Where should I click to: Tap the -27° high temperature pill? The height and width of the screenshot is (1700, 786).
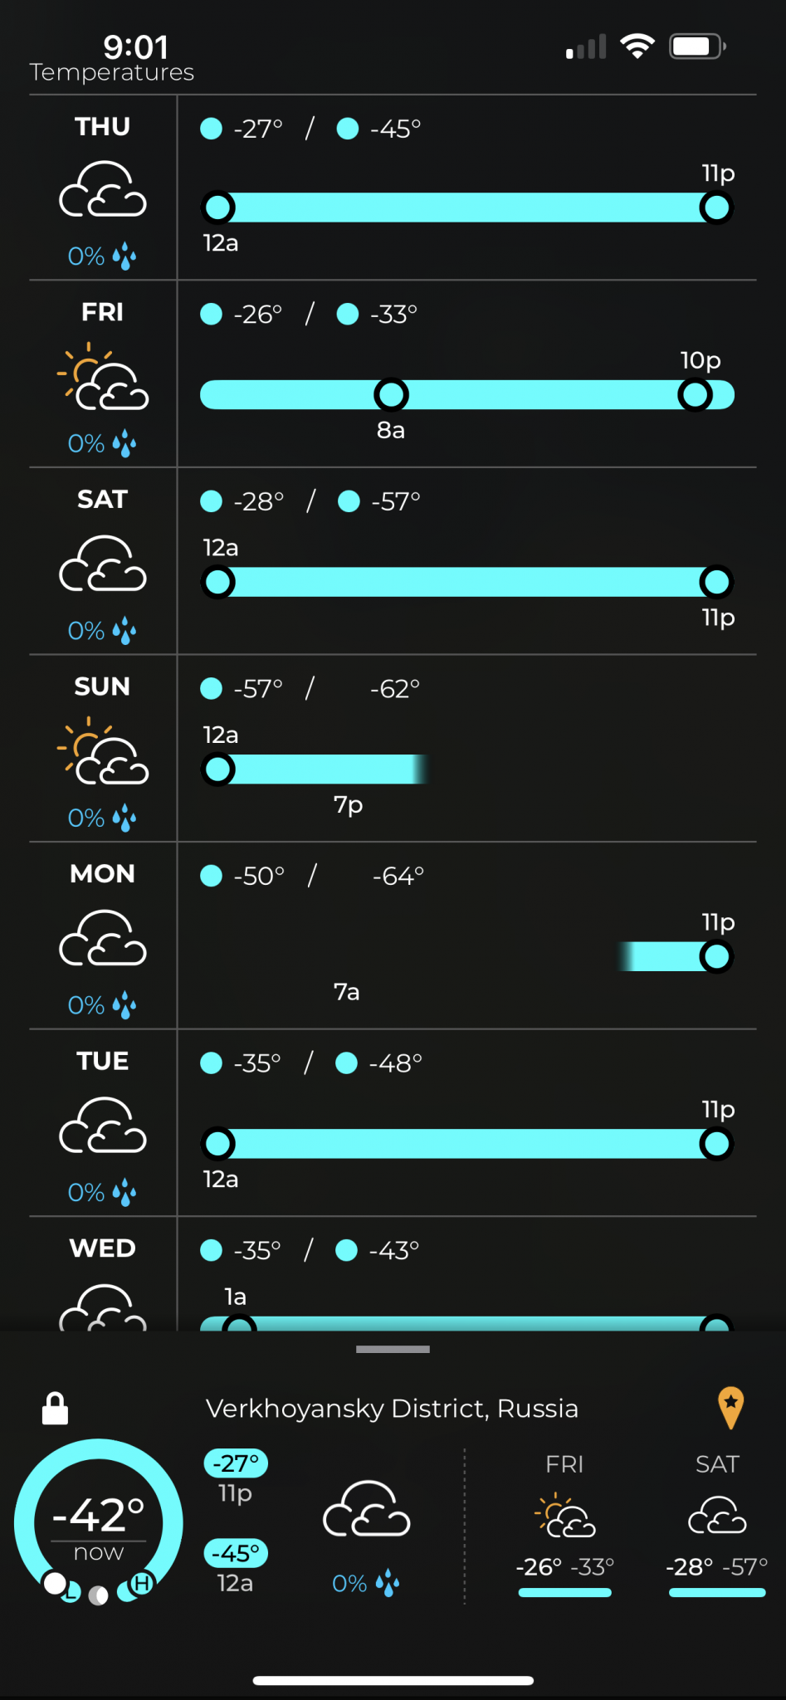(x=236, y=1463)
